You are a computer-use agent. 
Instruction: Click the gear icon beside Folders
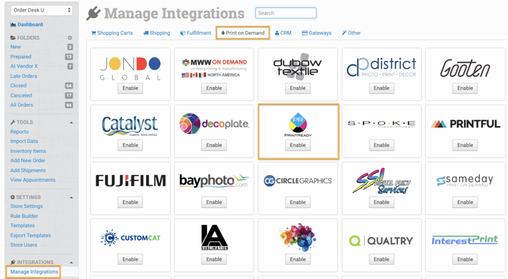70,38
